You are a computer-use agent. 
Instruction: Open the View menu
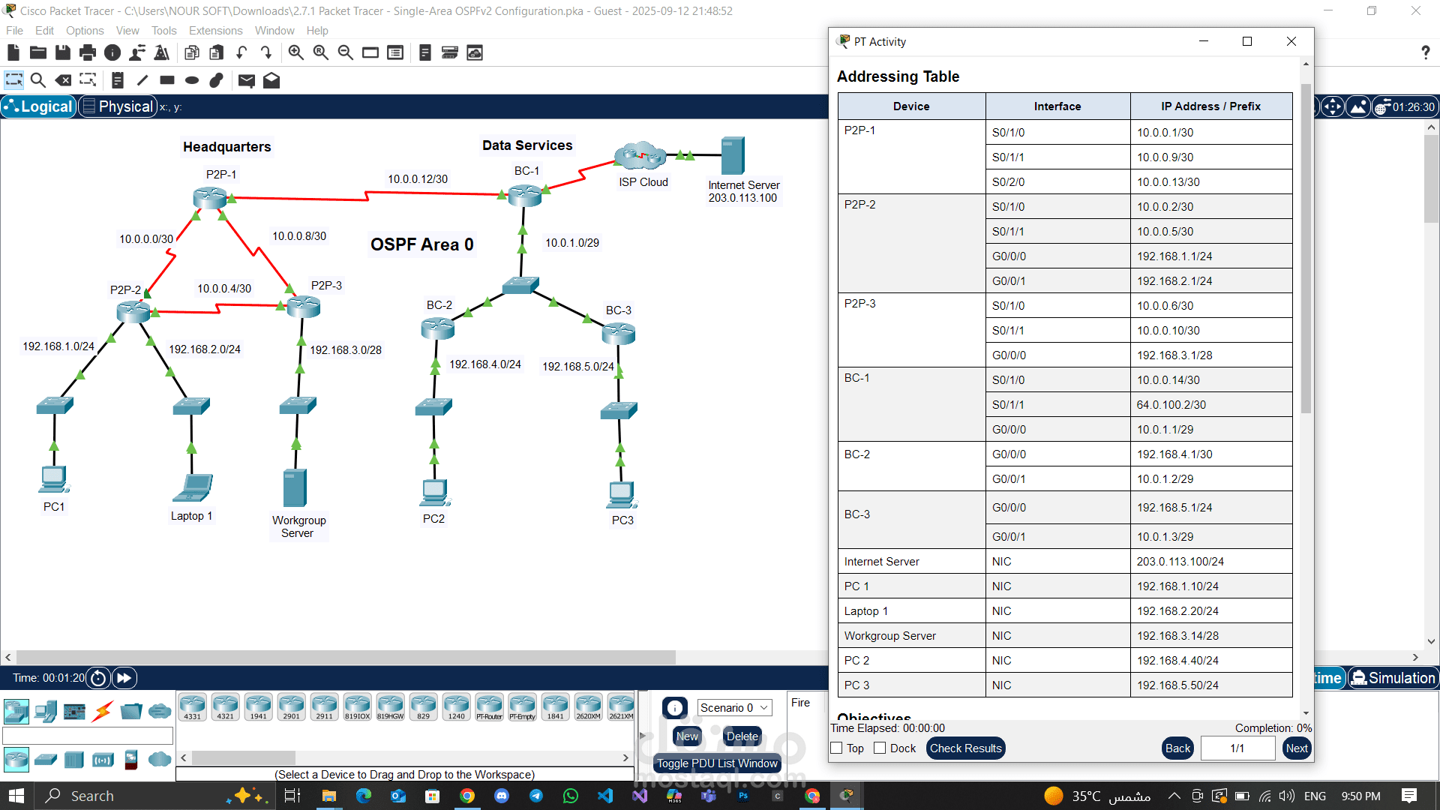tap(127, 31)
